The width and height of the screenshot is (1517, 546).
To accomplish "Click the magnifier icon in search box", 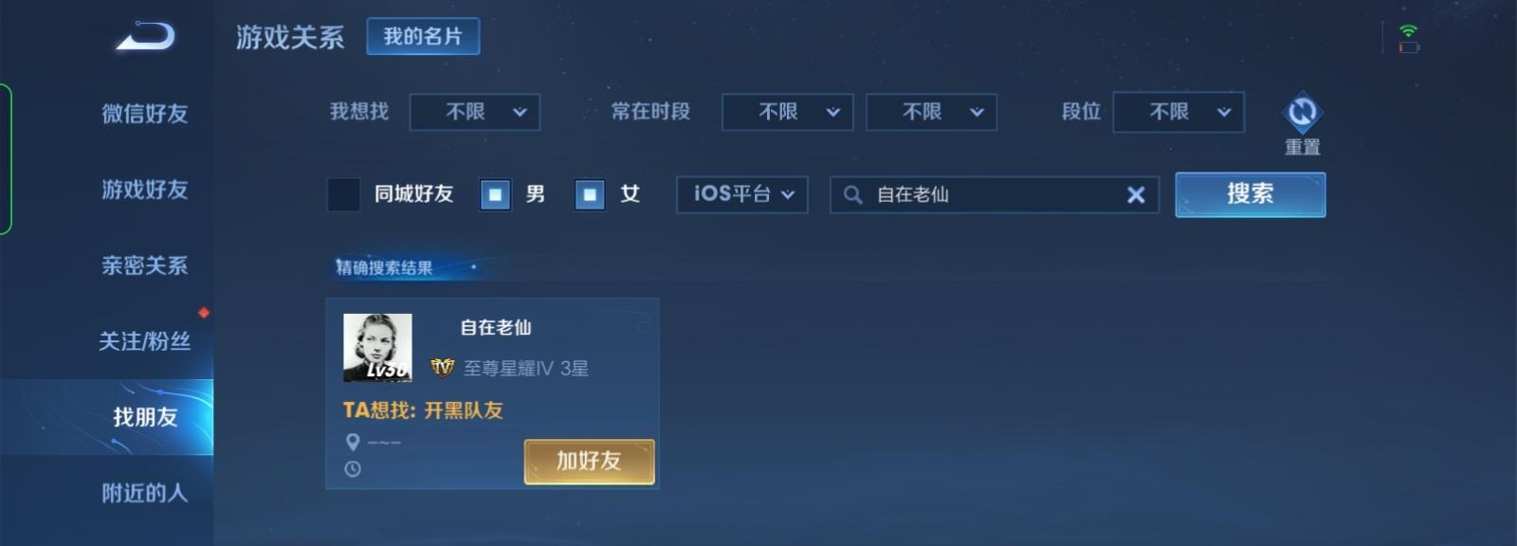I will 852,194.
